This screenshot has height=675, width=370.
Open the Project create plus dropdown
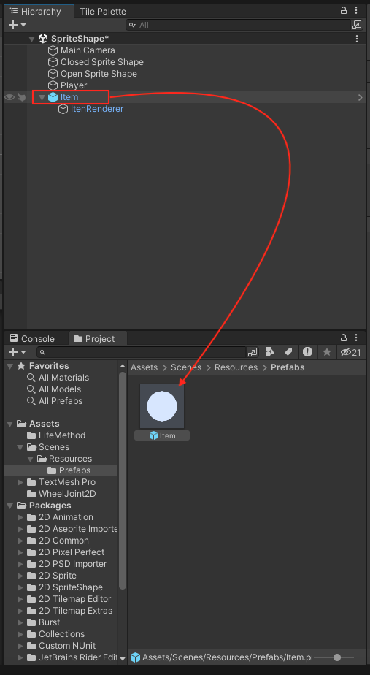point(18,352)
